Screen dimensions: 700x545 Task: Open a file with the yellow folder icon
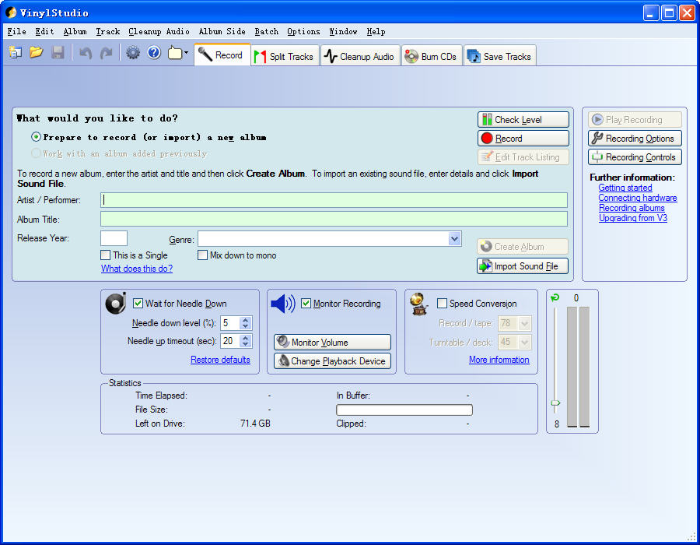tap(36, 53)
